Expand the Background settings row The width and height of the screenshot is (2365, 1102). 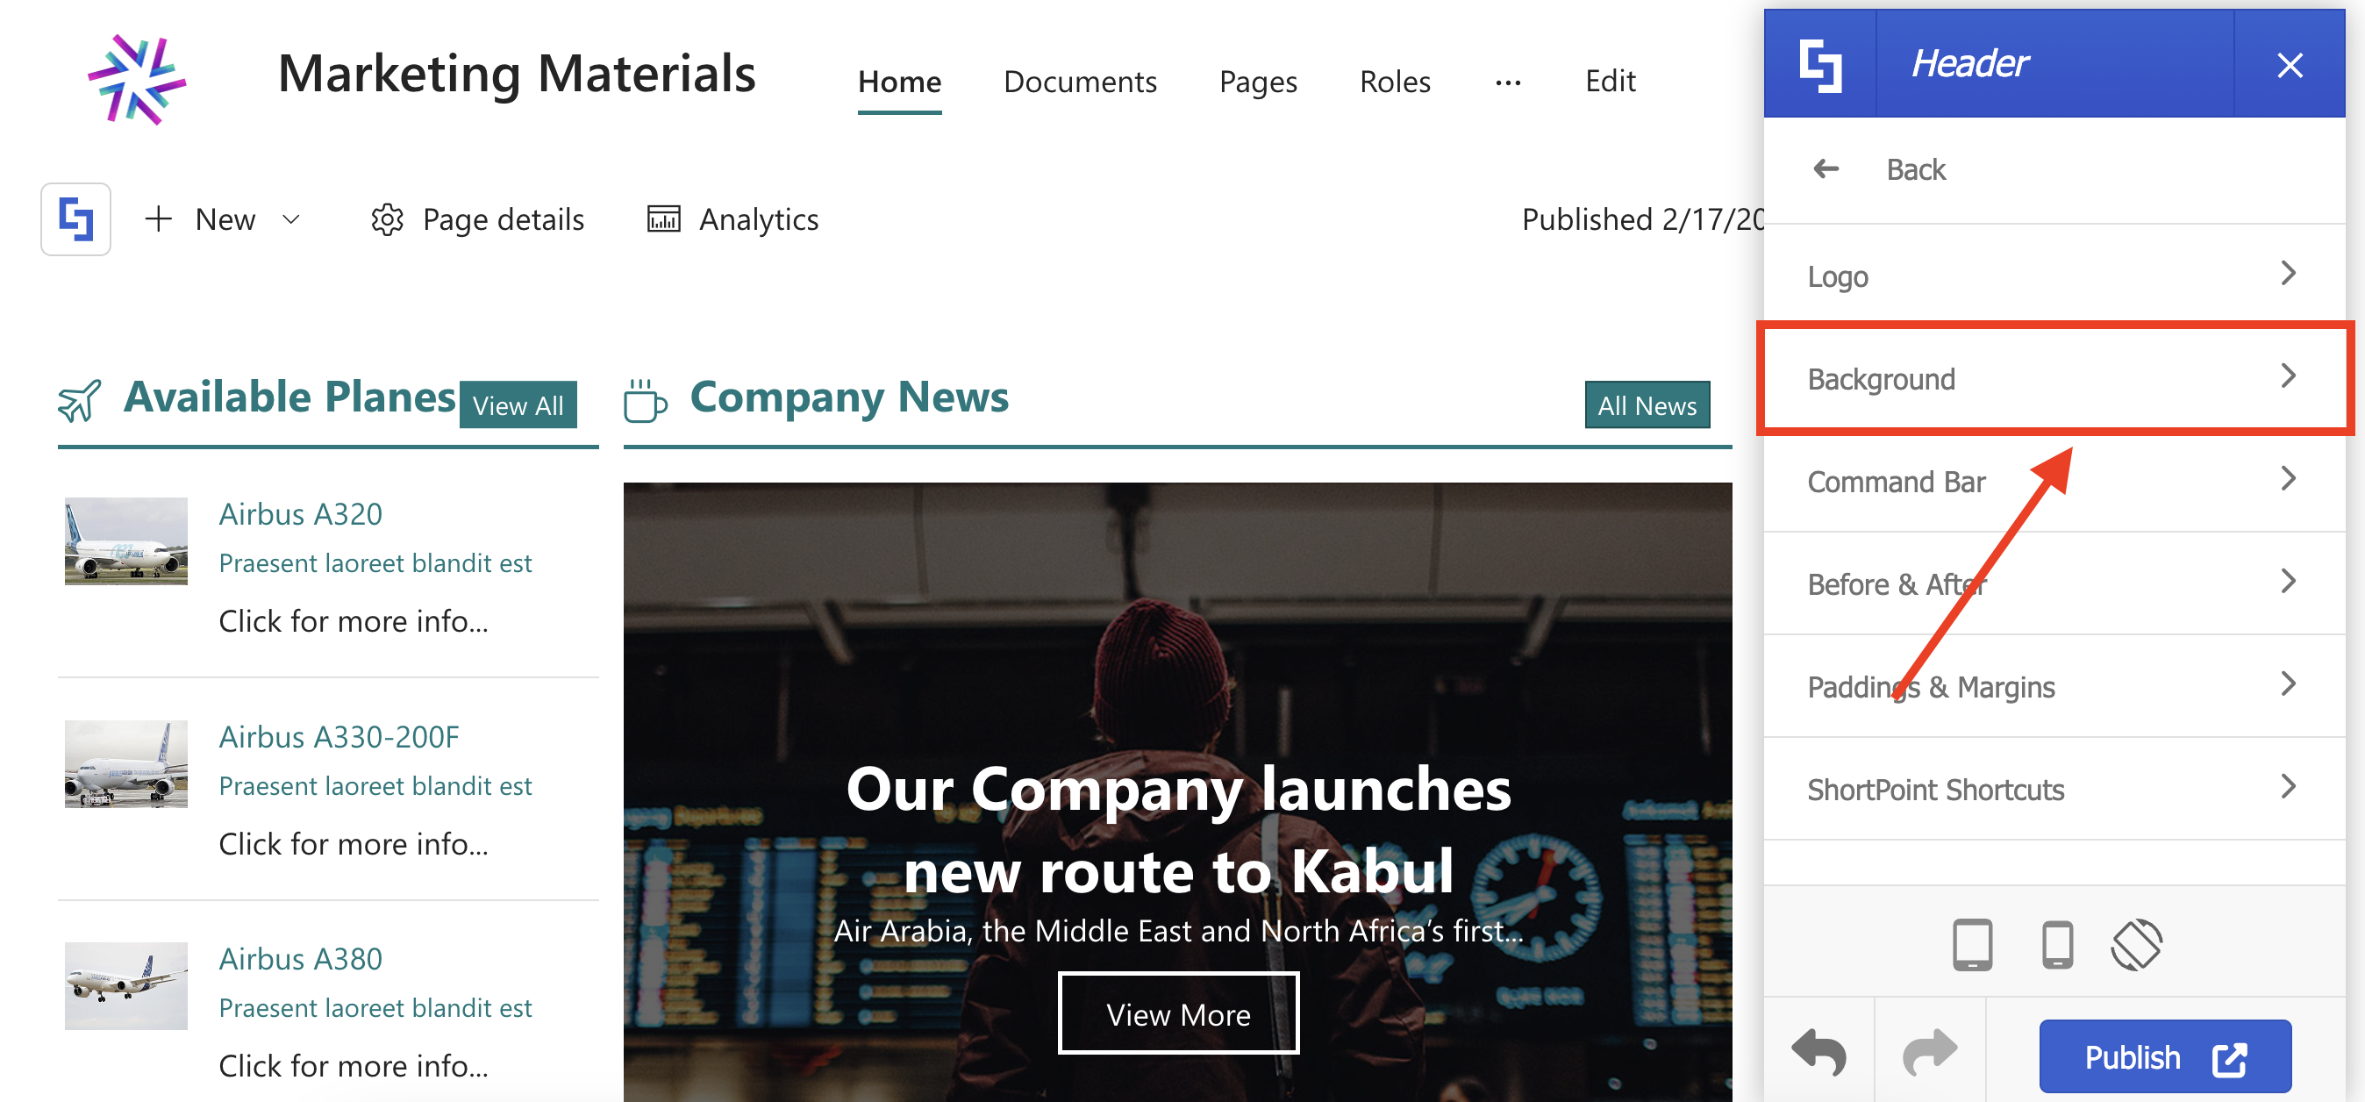click(x=2054, y=378)
